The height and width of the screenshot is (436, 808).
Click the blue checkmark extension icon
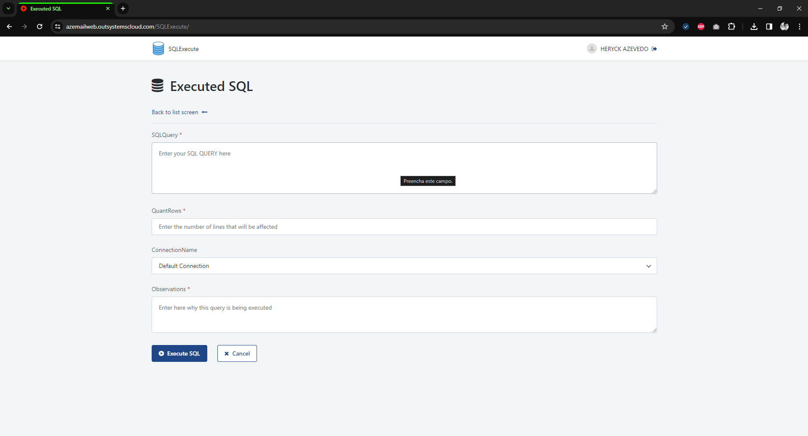[686, 27]
